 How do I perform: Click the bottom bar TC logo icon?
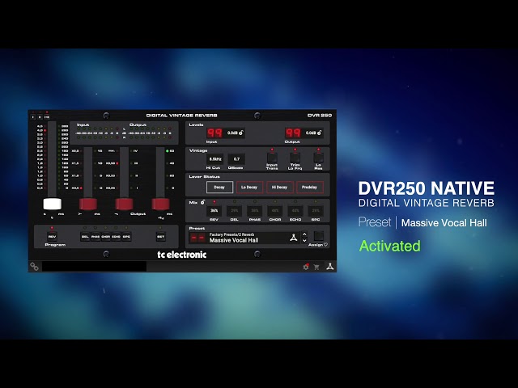[x=329, y=266]
